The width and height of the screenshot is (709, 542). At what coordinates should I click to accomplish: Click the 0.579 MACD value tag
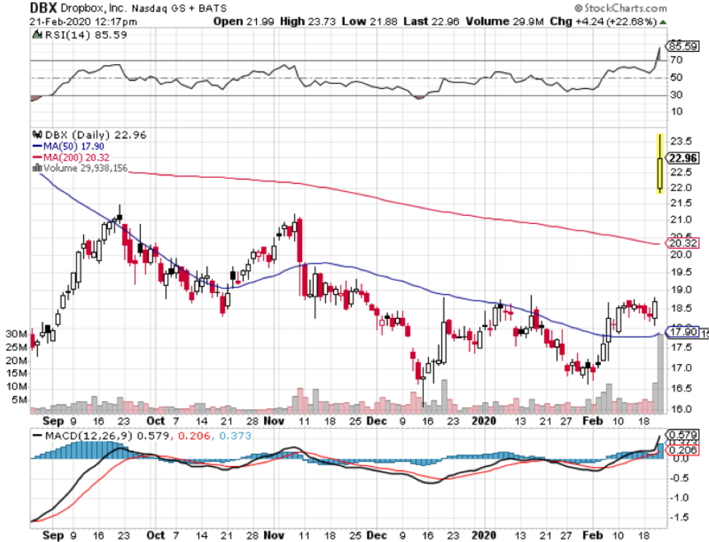[683, 435]
